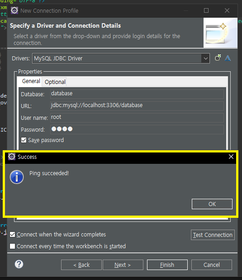Click the New Driver Definition icon

click(x=218, y=58)
